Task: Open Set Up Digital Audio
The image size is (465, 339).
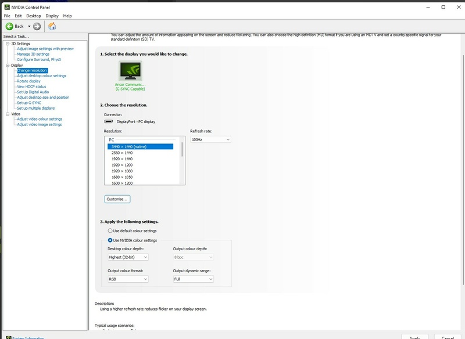Action: click(33, 92)
